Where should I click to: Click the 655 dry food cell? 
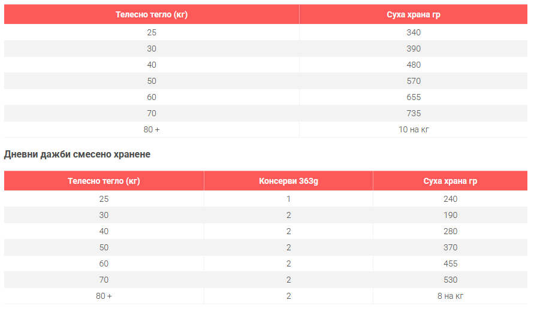(414, 97)
